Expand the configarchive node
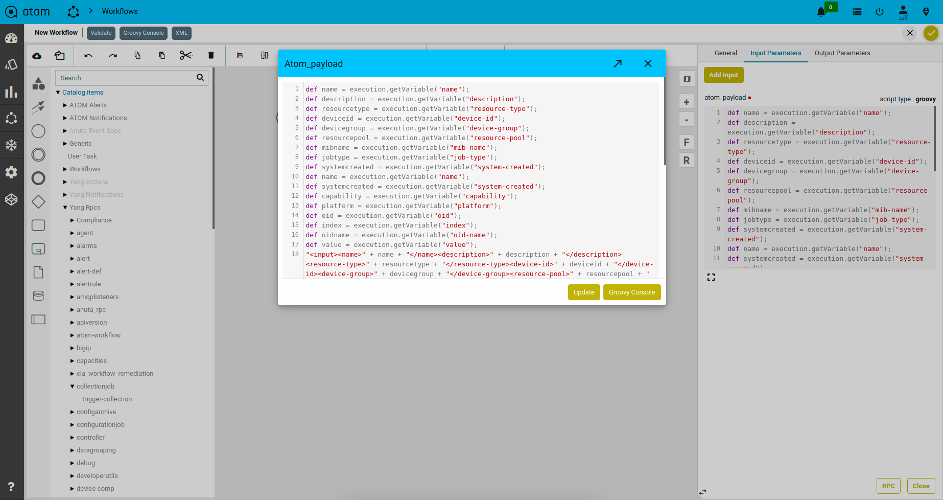 (x=73, y=412)
